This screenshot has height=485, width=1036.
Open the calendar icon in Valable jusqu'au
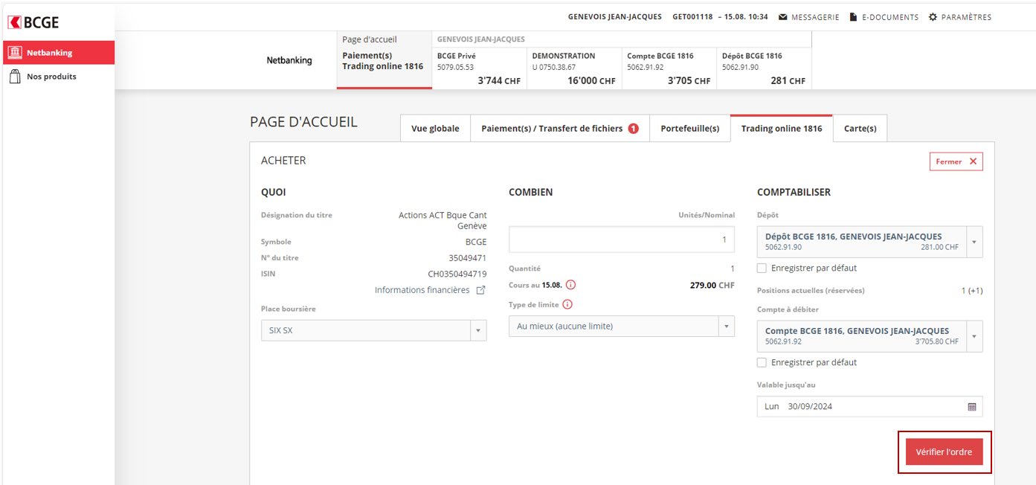[971, 407]
